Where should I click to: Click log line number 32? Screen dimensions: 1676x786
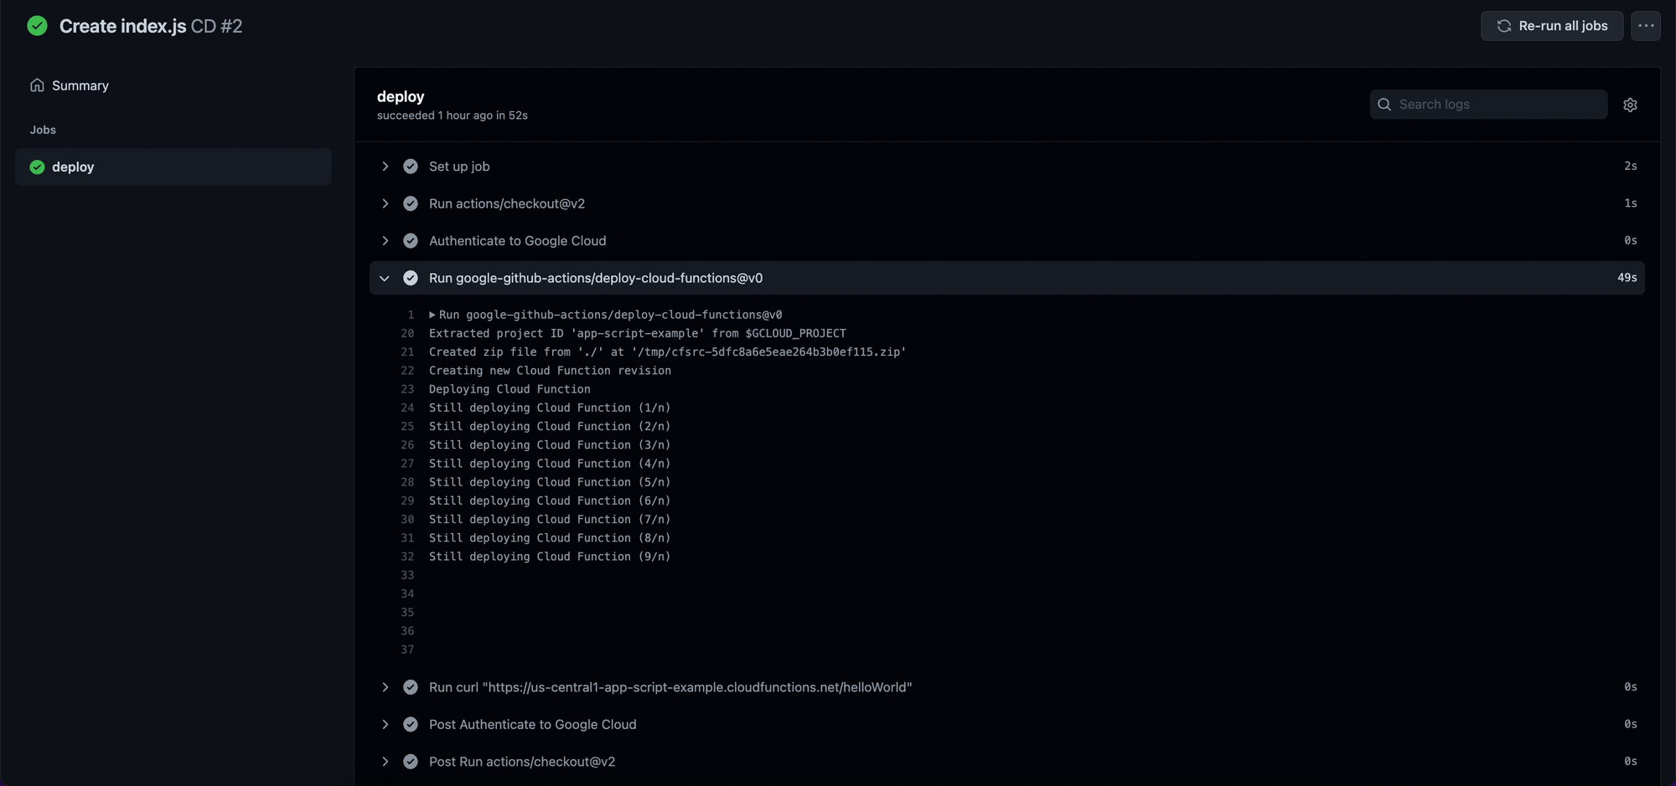coord(407,557)
